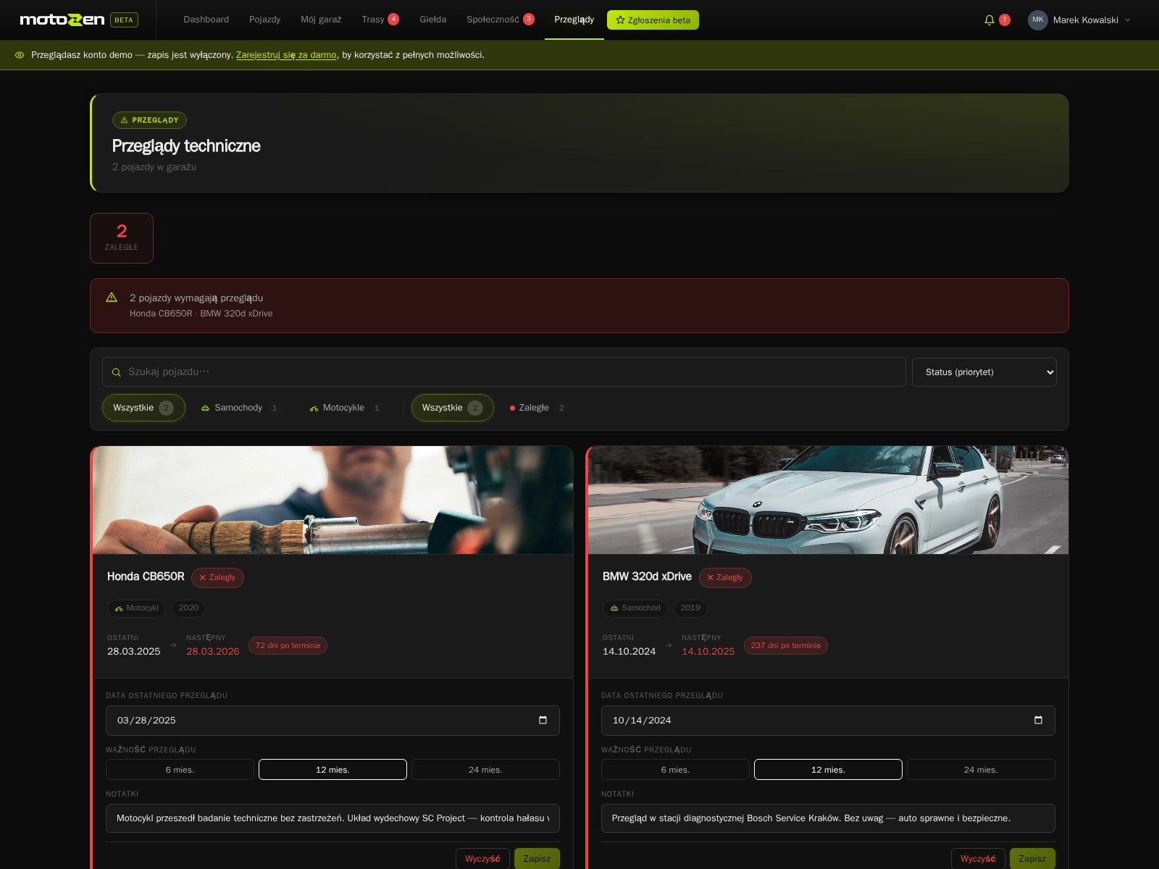Click the BMW 320d xDrive notes field
This screenshot has width=1159, height=869.
[828, 818]
